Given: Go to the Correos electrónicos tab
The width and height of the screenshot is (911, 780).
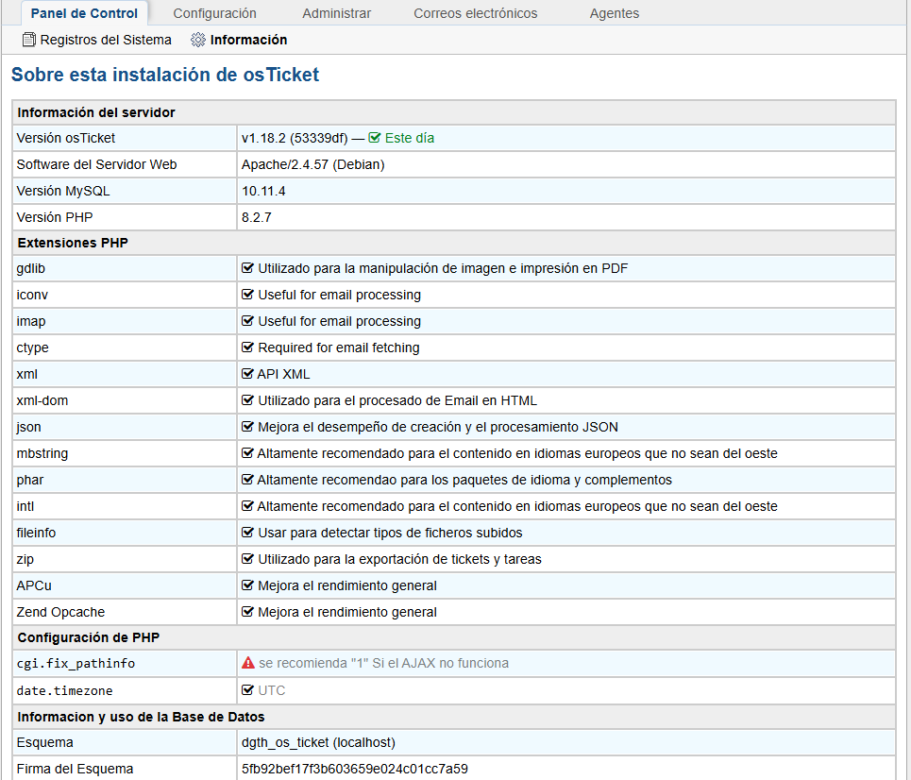Looking at the screenshot, I should [x=475, y=13].
